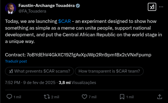Repost this tweet via the retweet icon

[x=47, y=97]
